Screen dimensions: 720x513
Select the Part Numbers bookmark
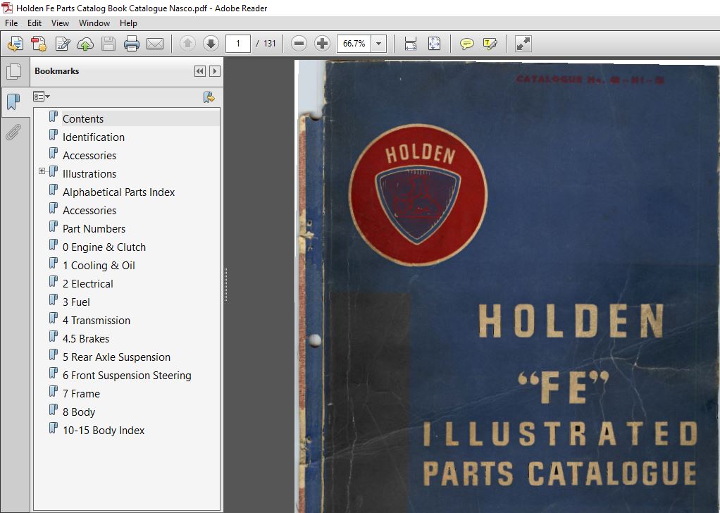point(94,229)
